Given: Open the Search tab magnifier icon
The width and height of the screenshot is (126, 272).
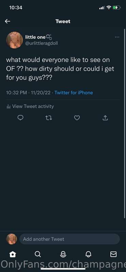Looking at the screenshot, I should point(38,254).
